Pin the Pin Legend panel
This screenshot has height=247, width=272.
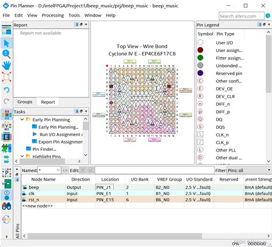260,25
